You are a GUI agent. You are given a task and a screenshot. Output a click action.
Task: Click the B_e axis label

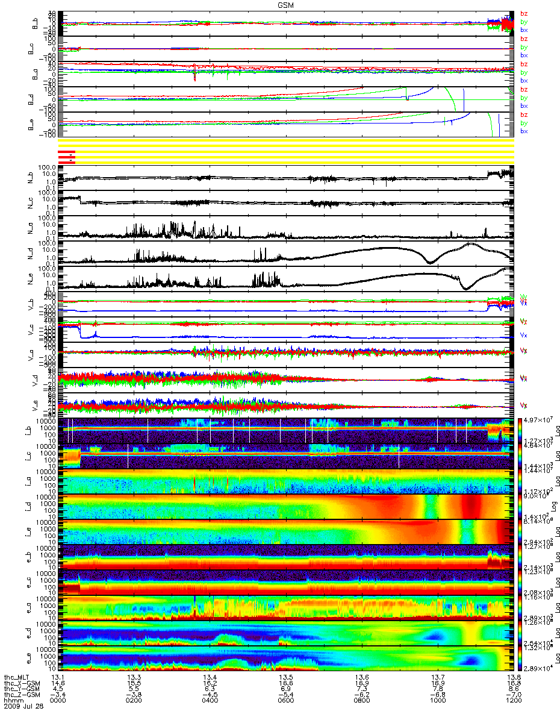pos(31,125)
